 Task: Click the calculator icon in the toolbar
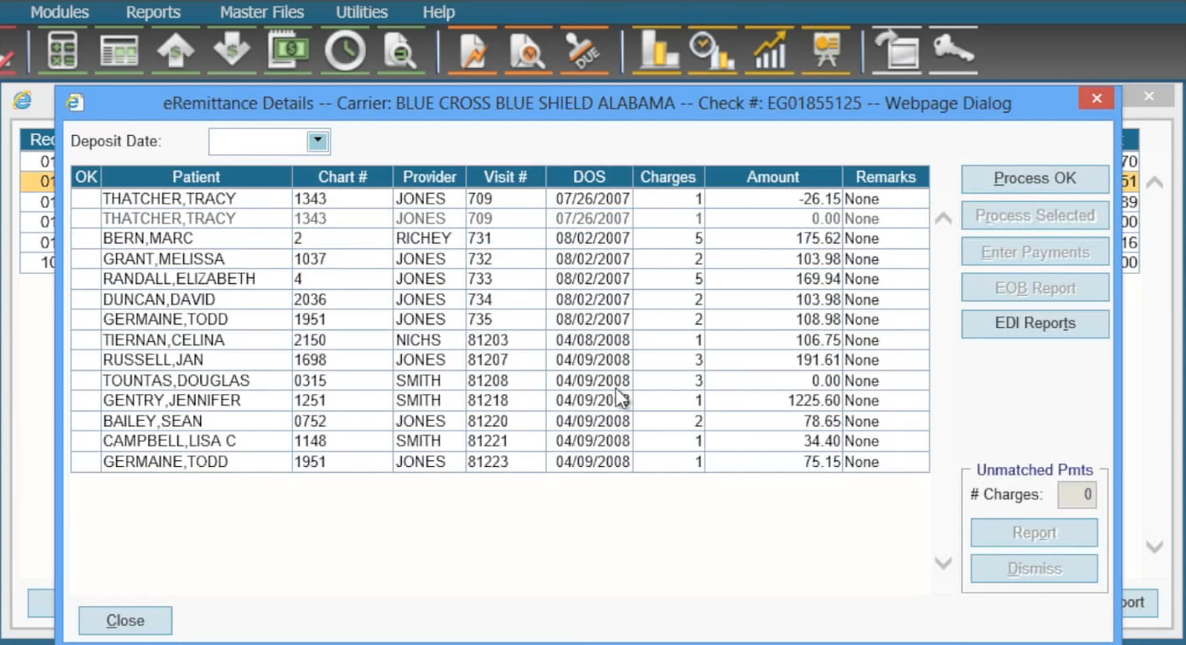coord(63,52)
